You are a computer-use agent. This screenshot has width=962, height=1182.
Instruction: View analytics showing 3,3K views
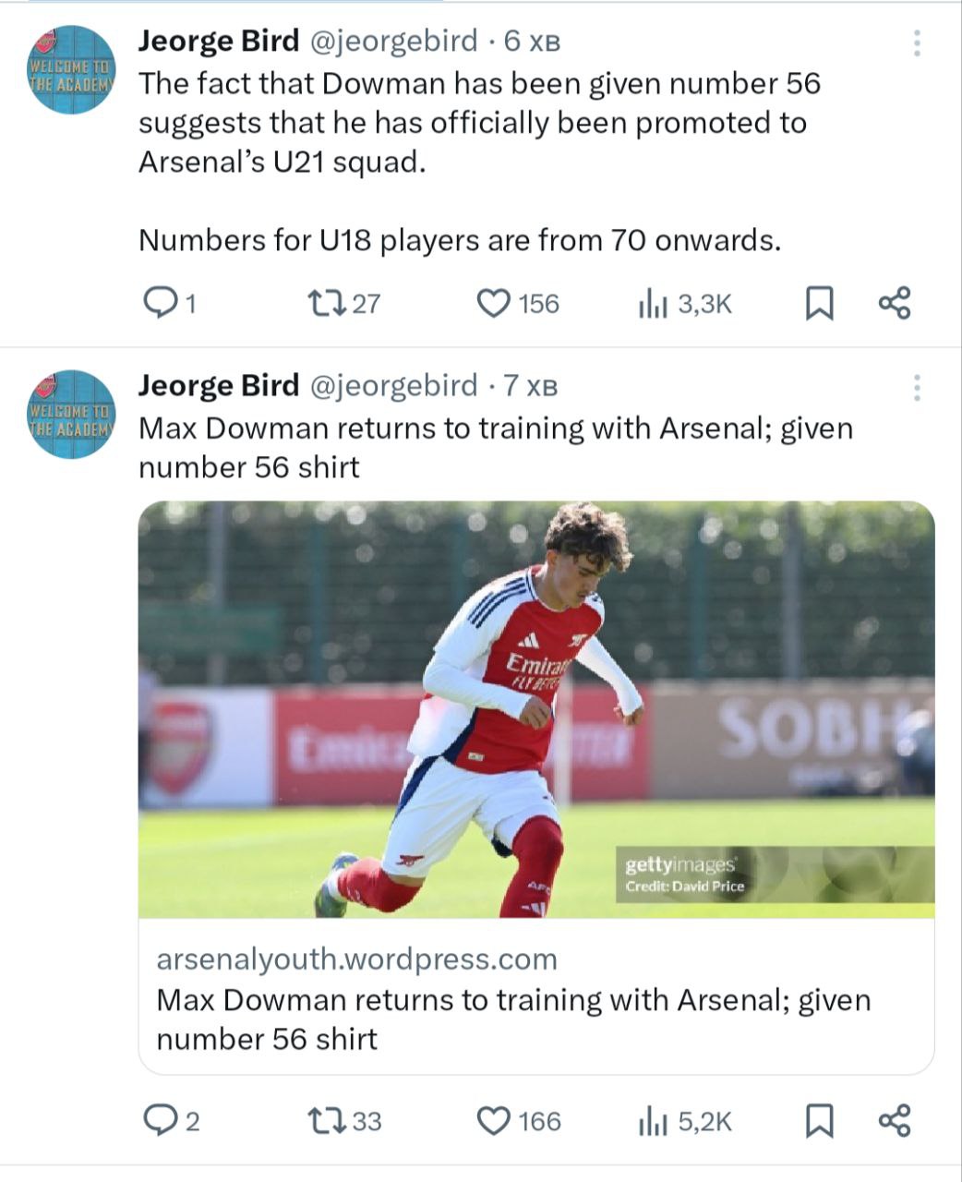(x=653, y=304)
